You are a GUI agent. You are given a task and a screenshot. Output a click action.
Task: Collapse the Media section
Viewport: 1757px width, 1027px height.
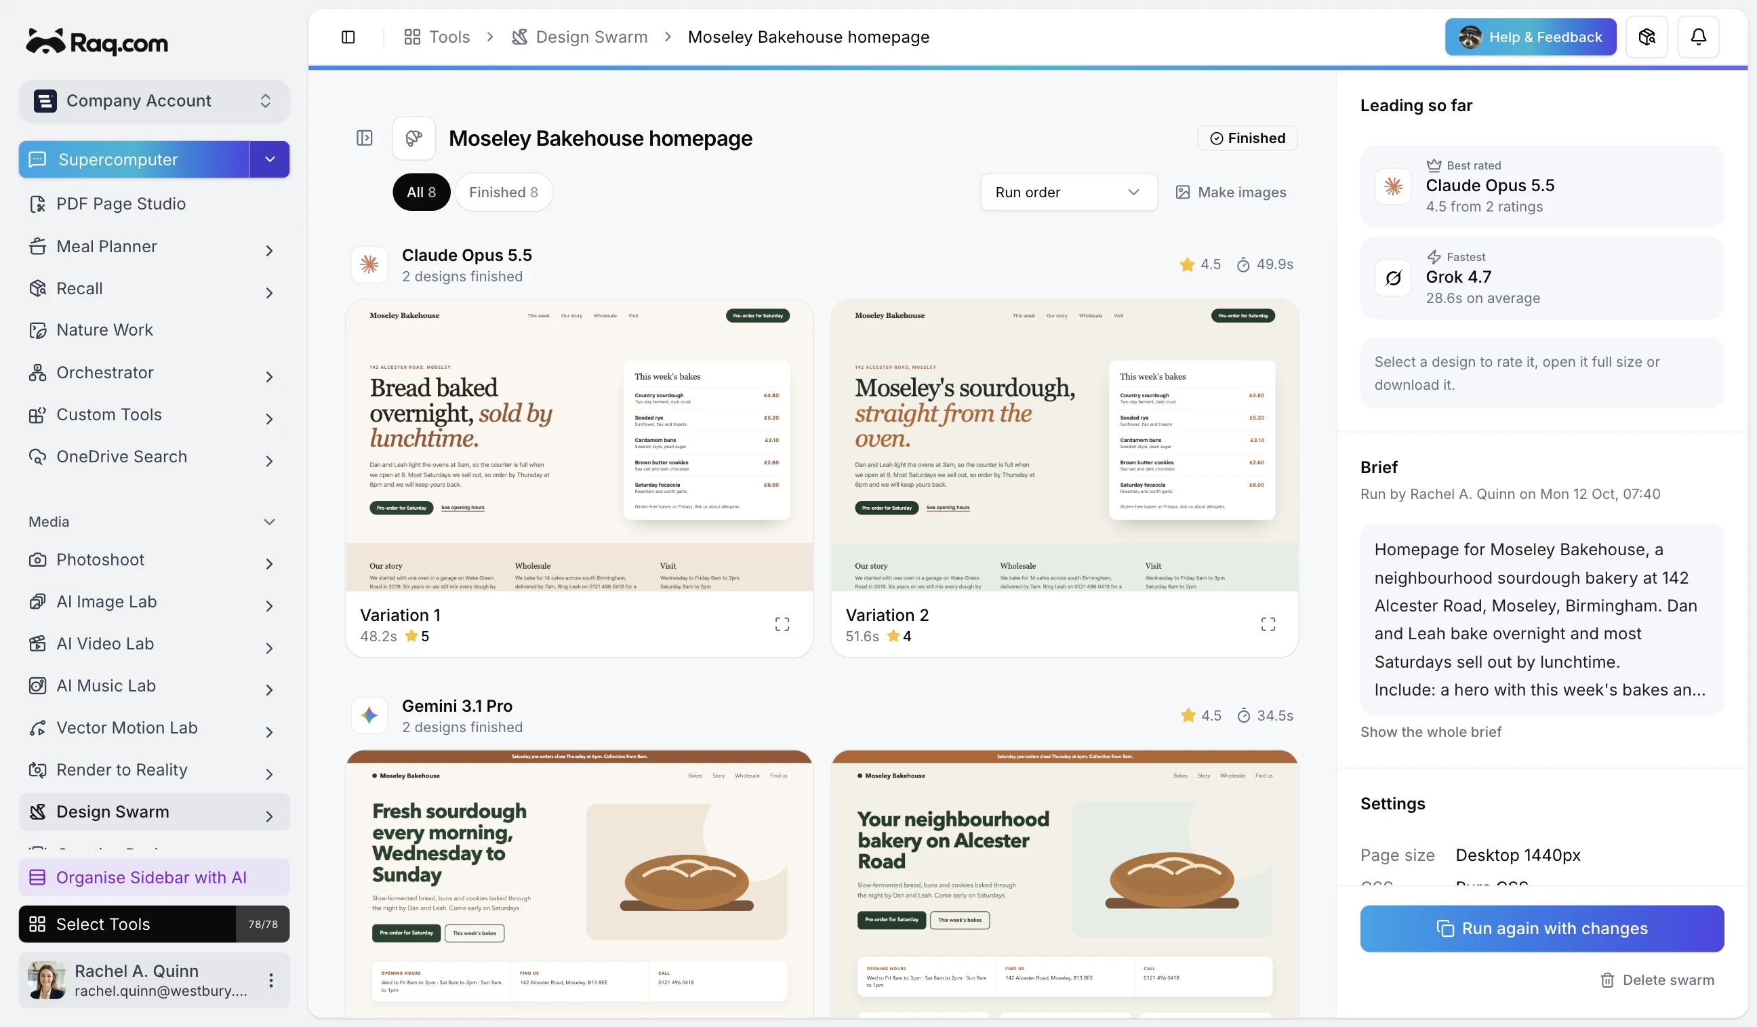tap(269, 521)
